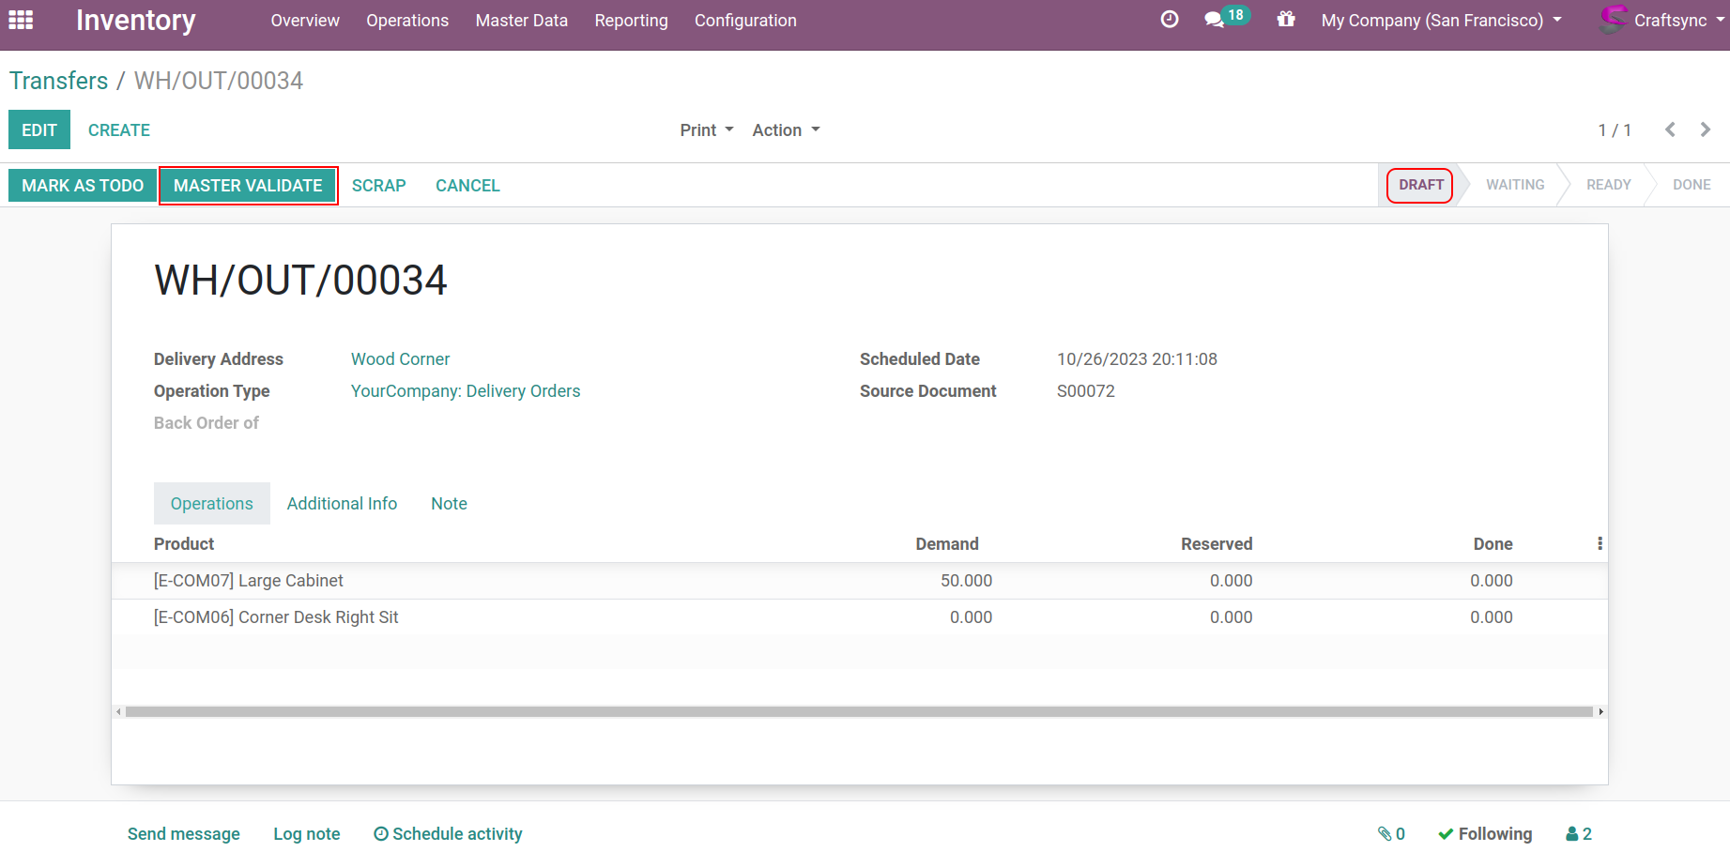Open the conversations chat icon
1730x867 pixels.
tap(1215, 20)
